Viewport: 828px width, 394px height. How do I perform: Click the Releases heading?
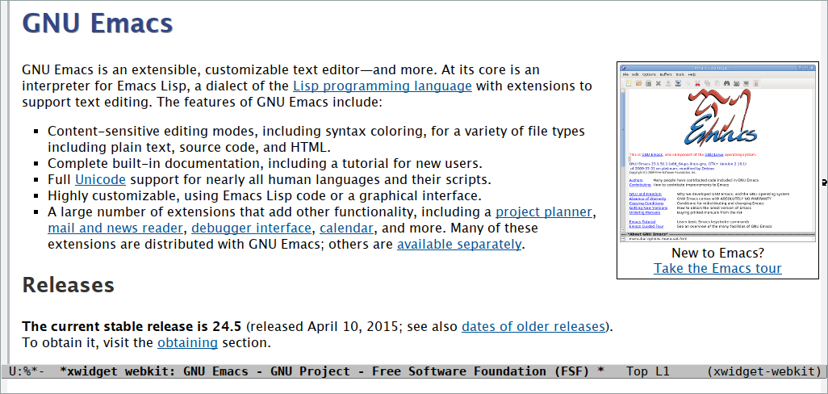[68, 285]
